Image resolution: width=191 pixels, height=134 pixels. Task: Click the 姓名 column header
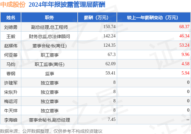pyautogui.click(x=11, y=18)
